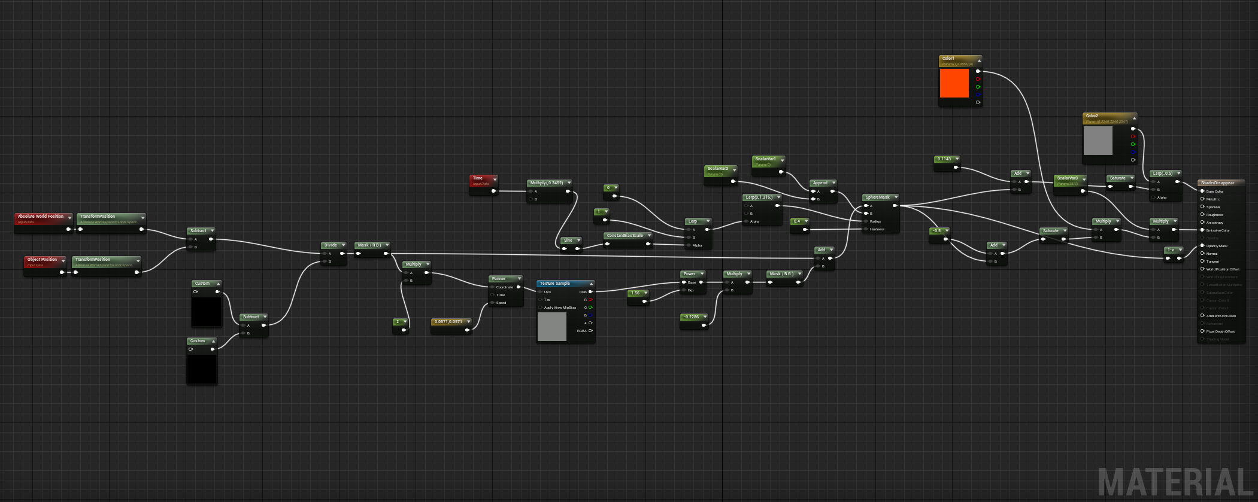Expand the Time node preview arrow
Screen dimensions: 1258x502
[x=495, y=179]
